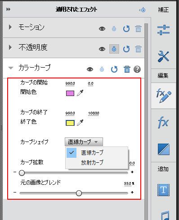Open the titles T icon
The image size is (179, 220).
(x=163, y=190)
